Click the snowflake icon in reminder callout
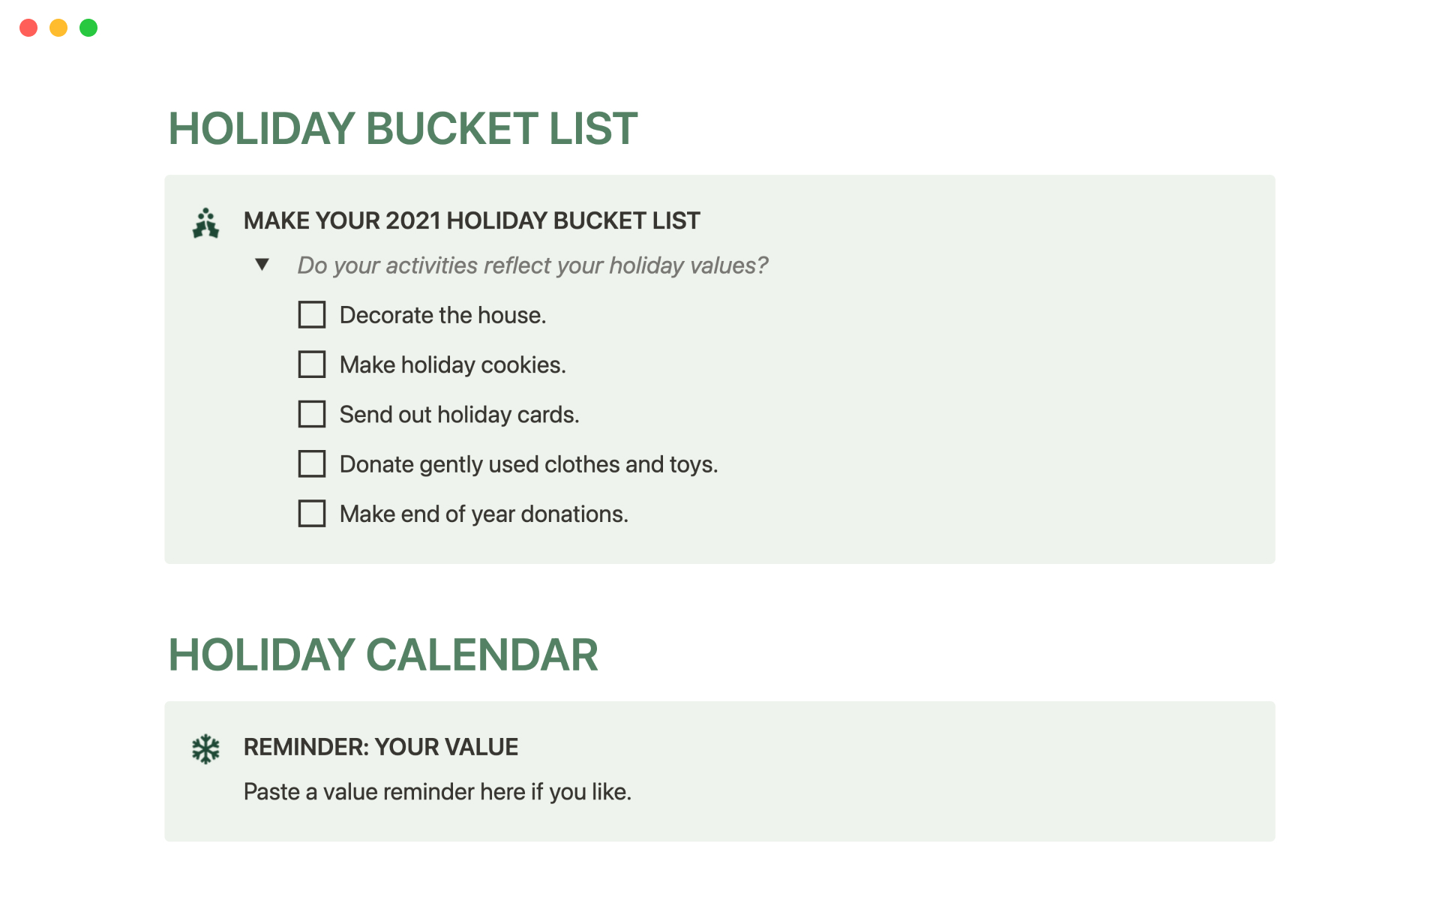This screenshot has width=1440, height=900. point(205,748)
